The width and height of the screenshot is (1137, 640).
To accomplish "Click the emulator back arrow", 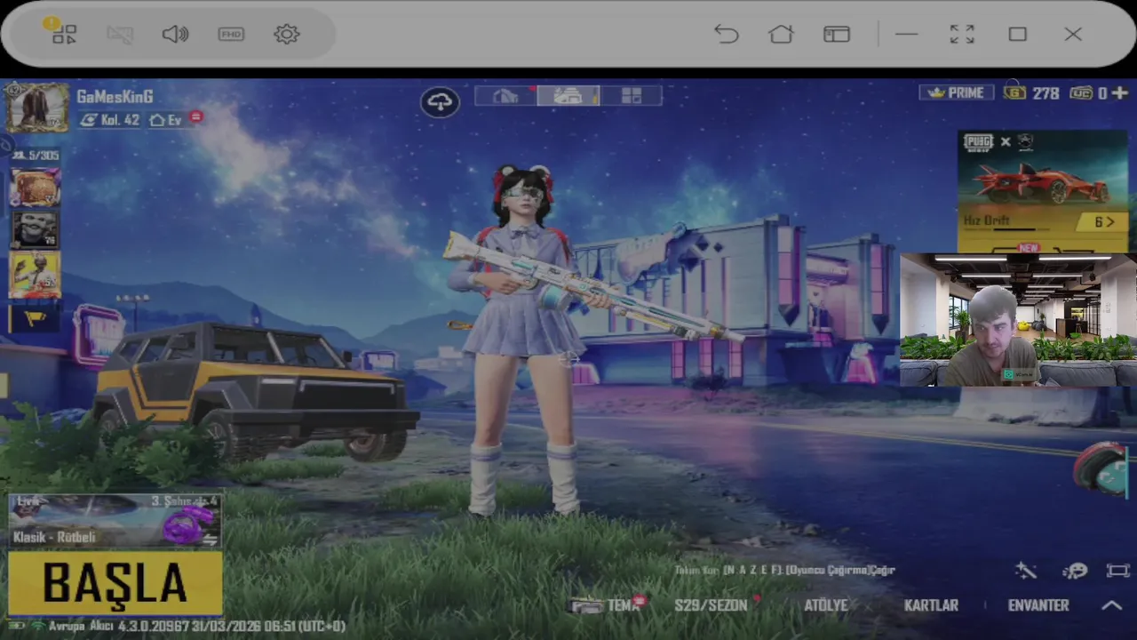I will point(726,34).
